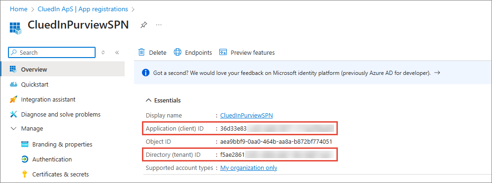This screenshot has height=183, width=492.
Task: Click the Directory (tenant) ID value f5ae2861
Action: tap(232, 155)
